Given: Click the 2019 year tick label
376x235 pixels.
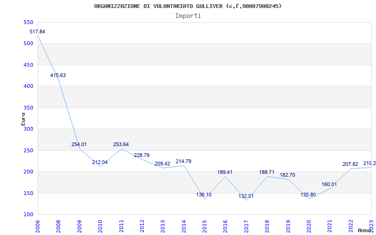Looking at the screenshot, I should [x=288, y=227].
